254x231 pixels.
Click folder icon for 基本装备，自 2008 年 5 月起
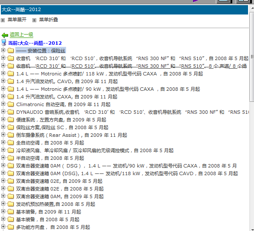coord(11,219)
